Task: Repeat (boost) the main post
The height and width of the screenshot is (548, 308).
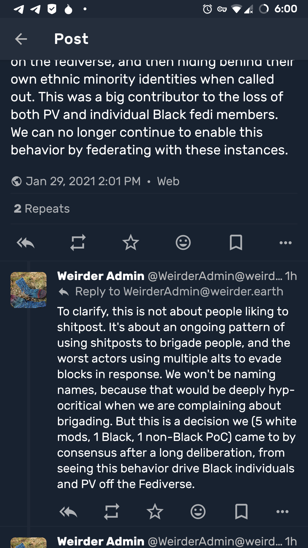Action: click(78, 243)
